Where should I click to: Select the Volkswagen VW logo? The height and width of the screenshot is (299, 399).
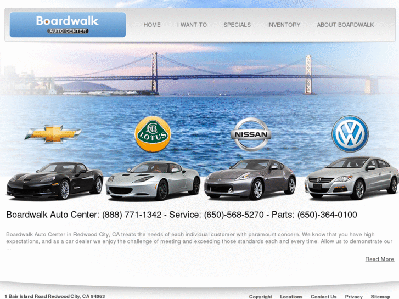tap(350, 134)
